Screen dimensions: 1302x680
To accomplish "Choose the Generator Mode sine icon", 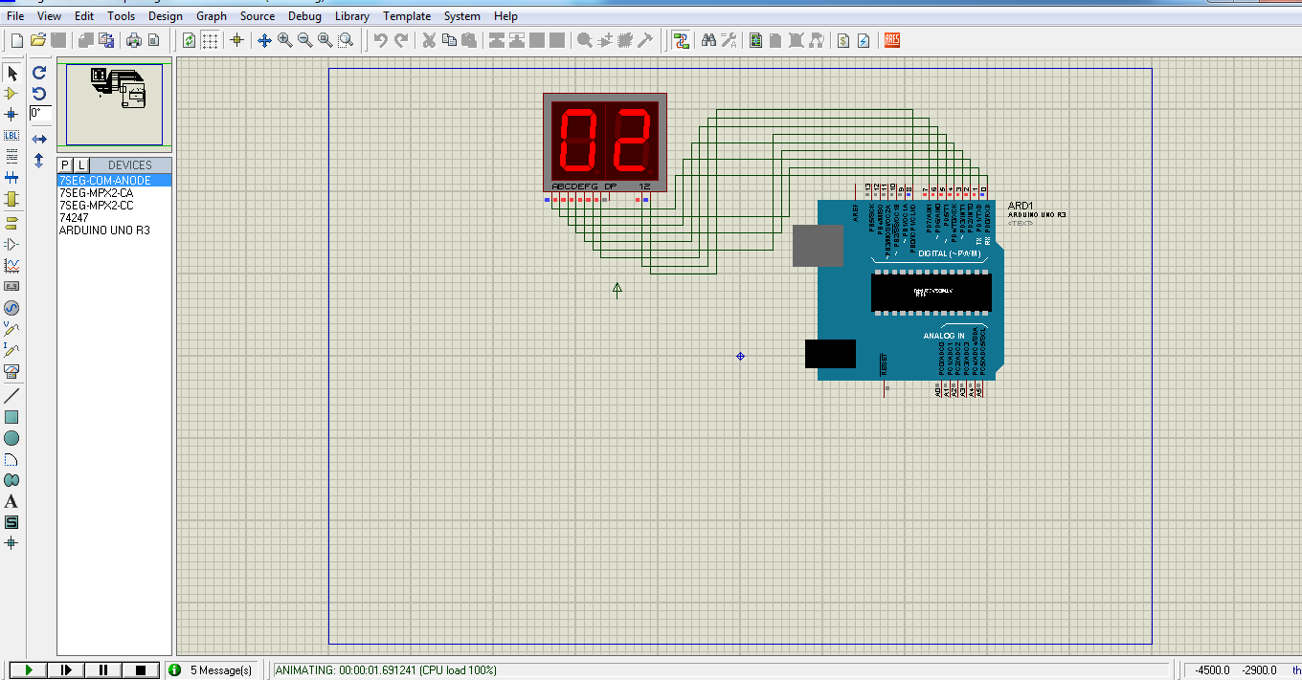I will (x=11, y=307).
